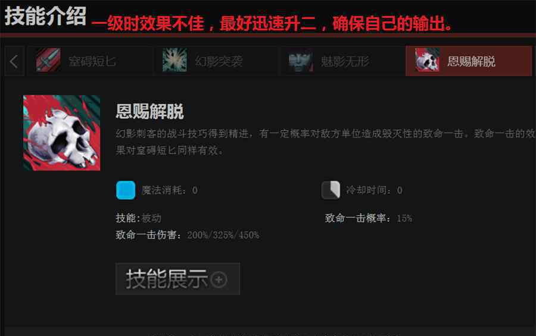This screenshot has height=336, width=536.
Task: Click the blue mana cost square icon
Action: pos(126,190)
